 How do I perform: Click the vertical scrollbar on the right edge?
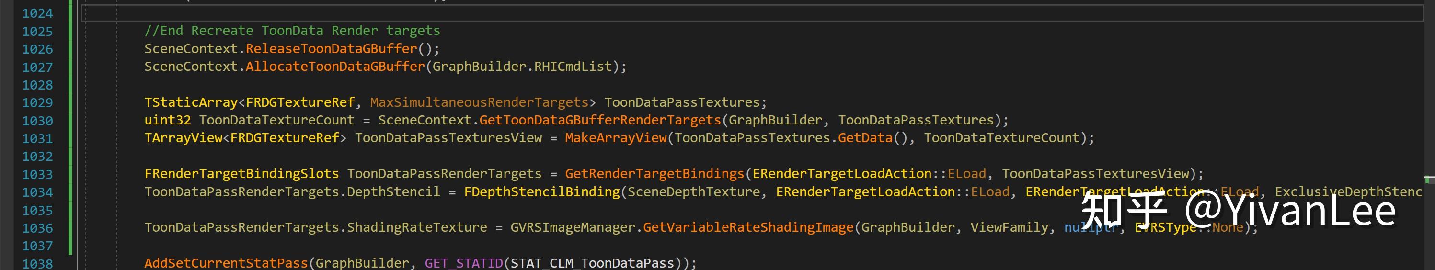[x=1429, y=134]
